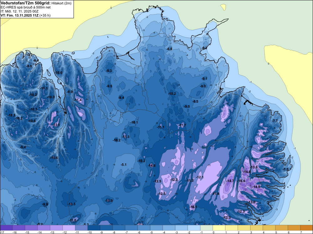Viewport: 313px width, 234px height.
Task: Click the -9.0 temperature value on the map
Action: pos(203,86)
